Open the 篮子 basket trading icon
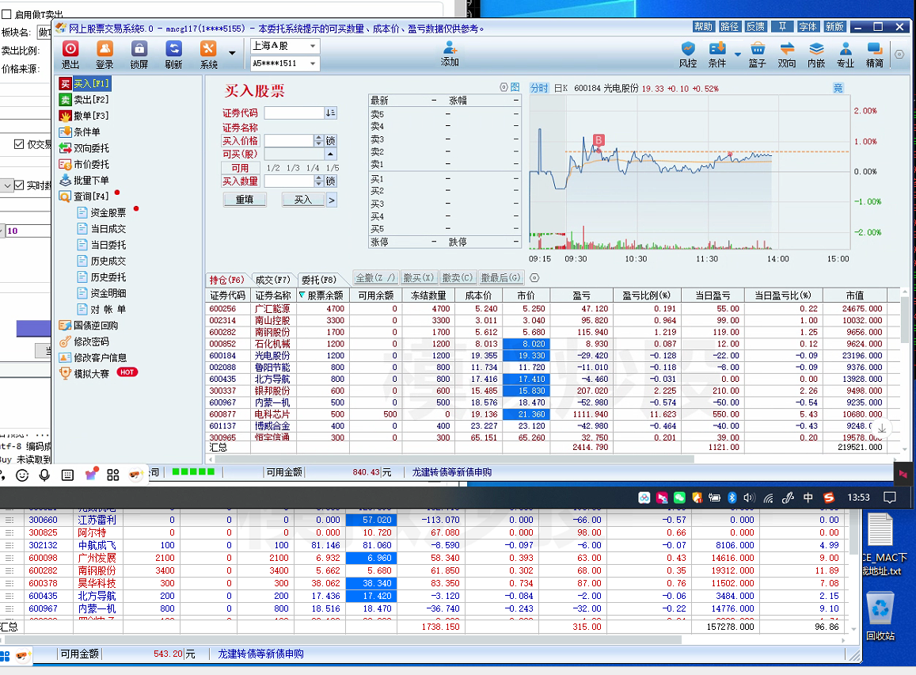Viewport: 916px width, 675px height. click(x=757, y=54)
